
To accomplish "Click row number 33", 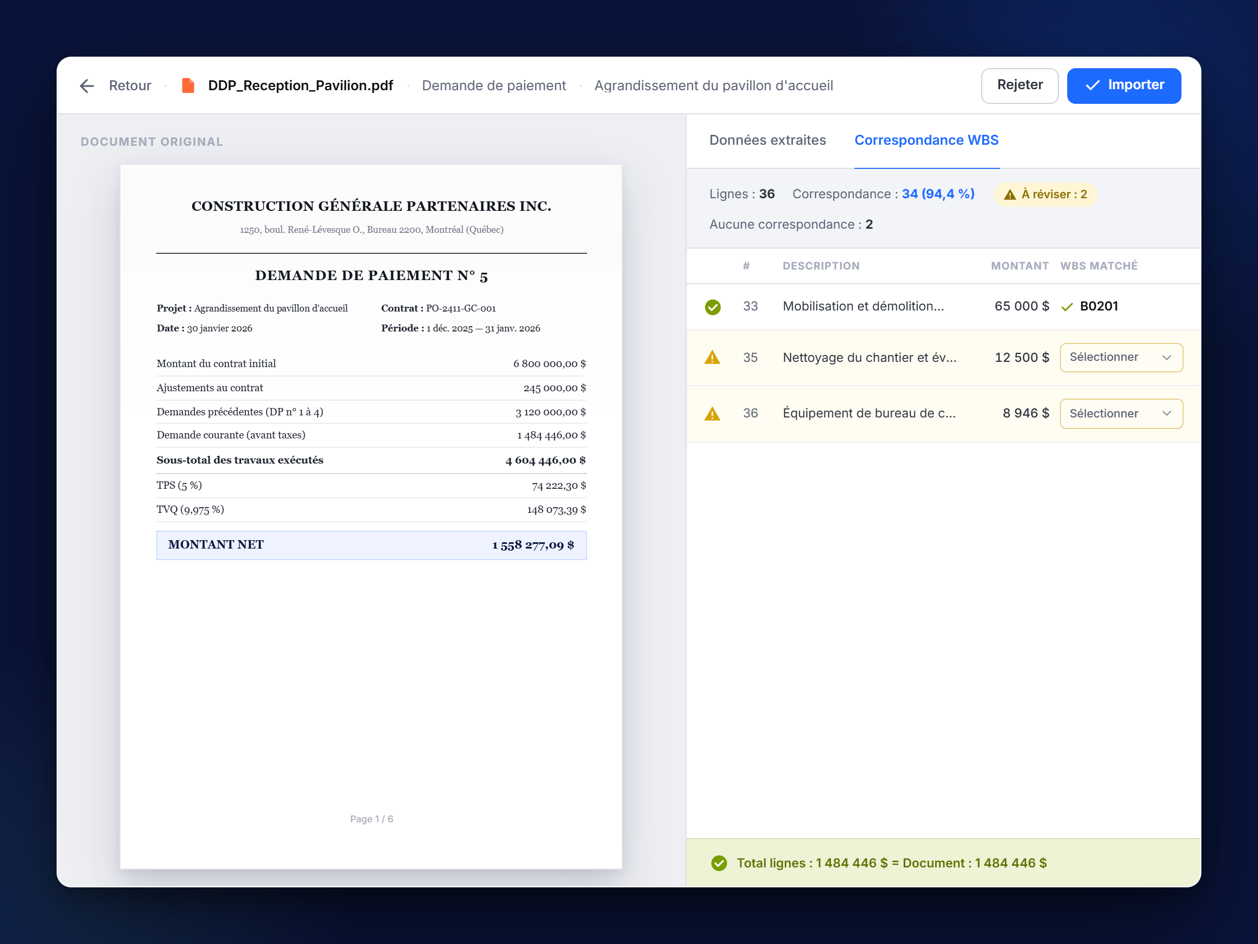I will (750, 306).
